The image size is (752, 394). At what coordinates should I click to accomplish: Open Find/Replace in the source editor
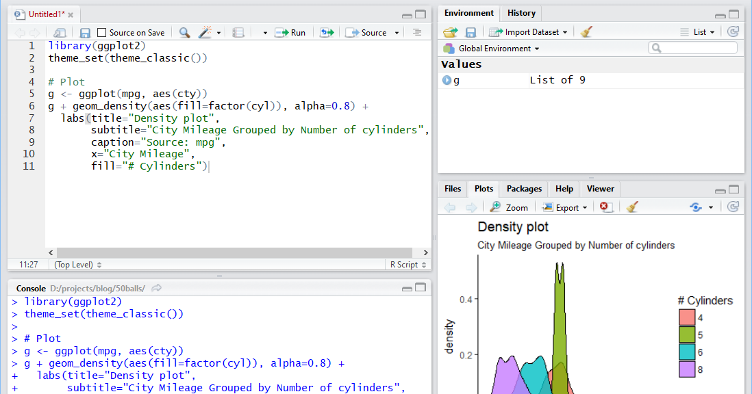click(x=186, y=31)
